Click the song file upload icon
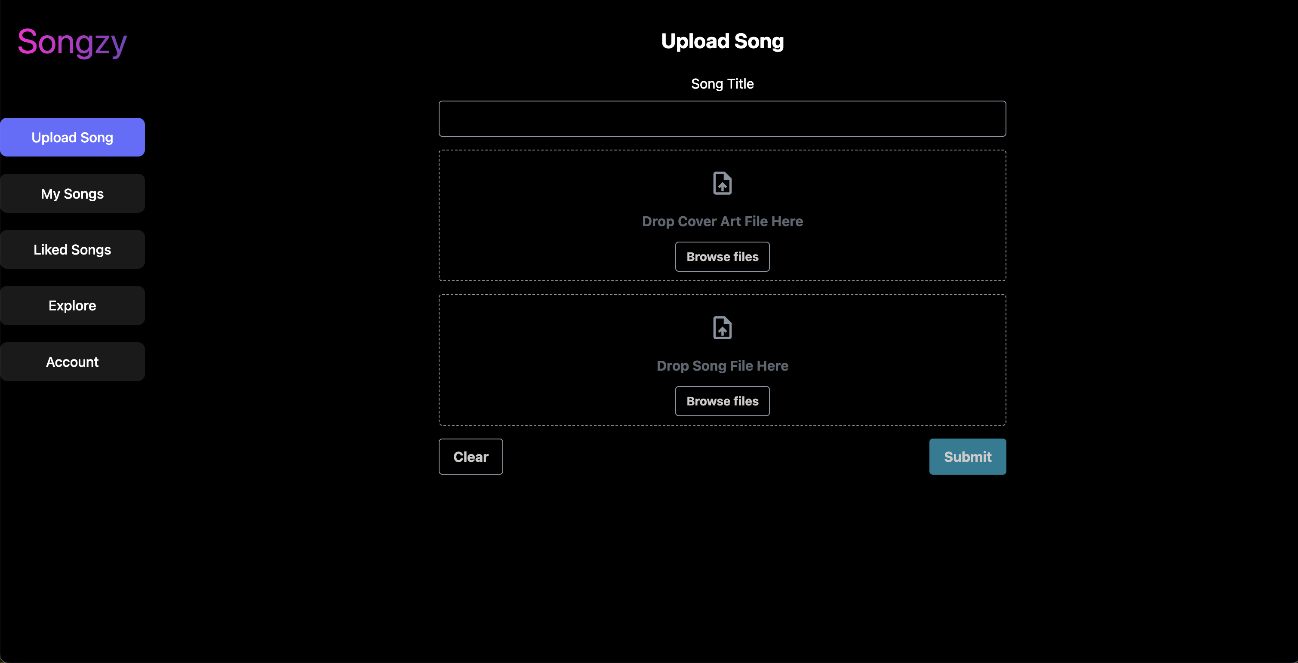Viewport: 1298px width, 663px height. [722, 328]
